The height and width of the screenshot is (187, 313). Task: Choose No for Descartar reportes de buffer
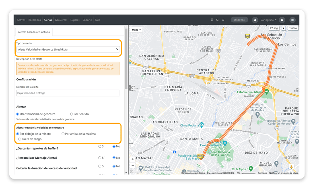pos(114,146)
